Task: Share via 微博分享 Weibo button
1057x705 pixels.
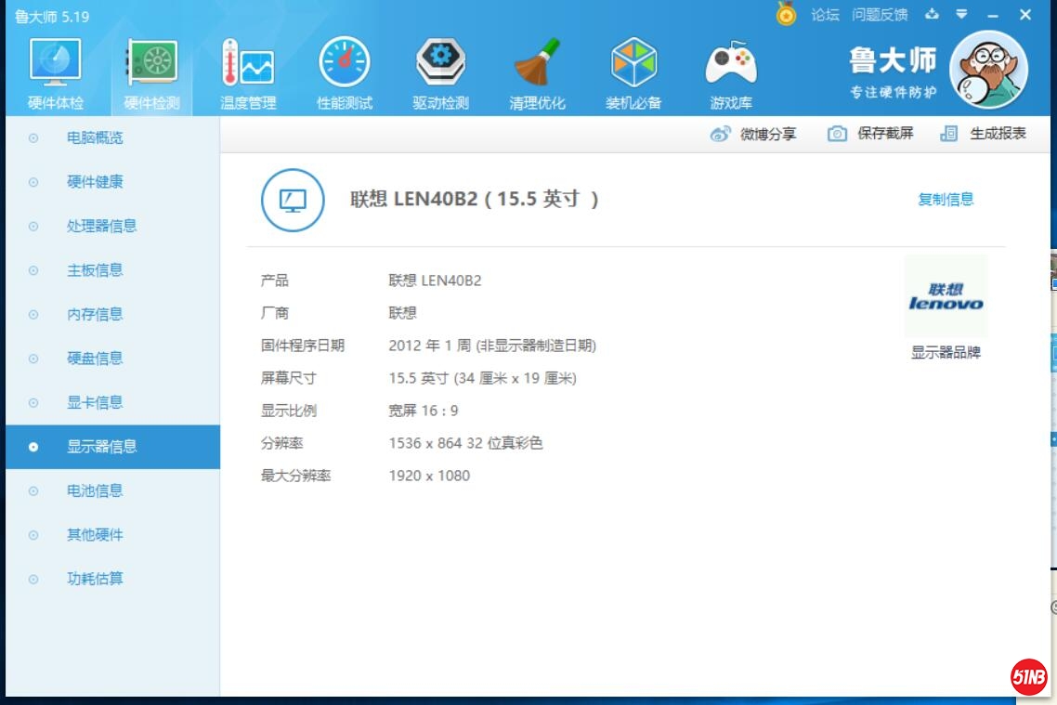Action: [x=754, y=134]
